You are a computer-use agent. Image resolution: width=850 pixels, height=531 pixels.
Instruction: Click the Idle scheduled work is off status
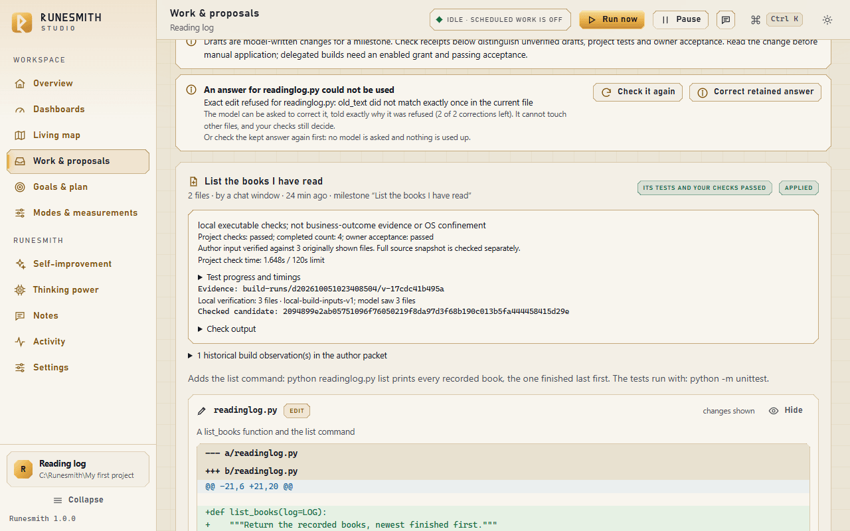tap(501, 20)
